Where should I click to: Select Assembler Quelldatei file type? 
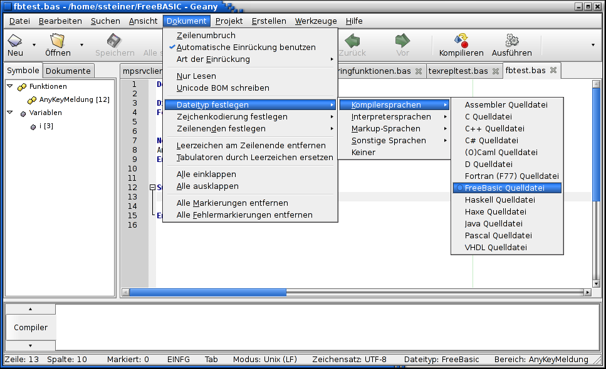(x=507, y=105)
